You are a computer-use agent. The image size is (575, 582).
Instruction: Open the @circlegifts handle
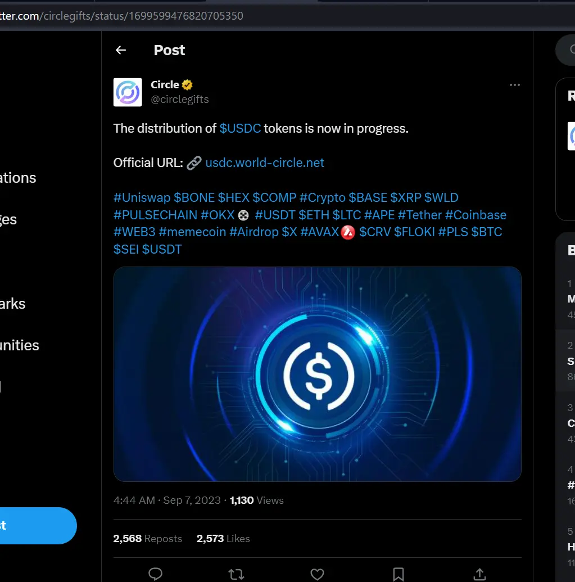pyautogui.click(x=179, y=99)
